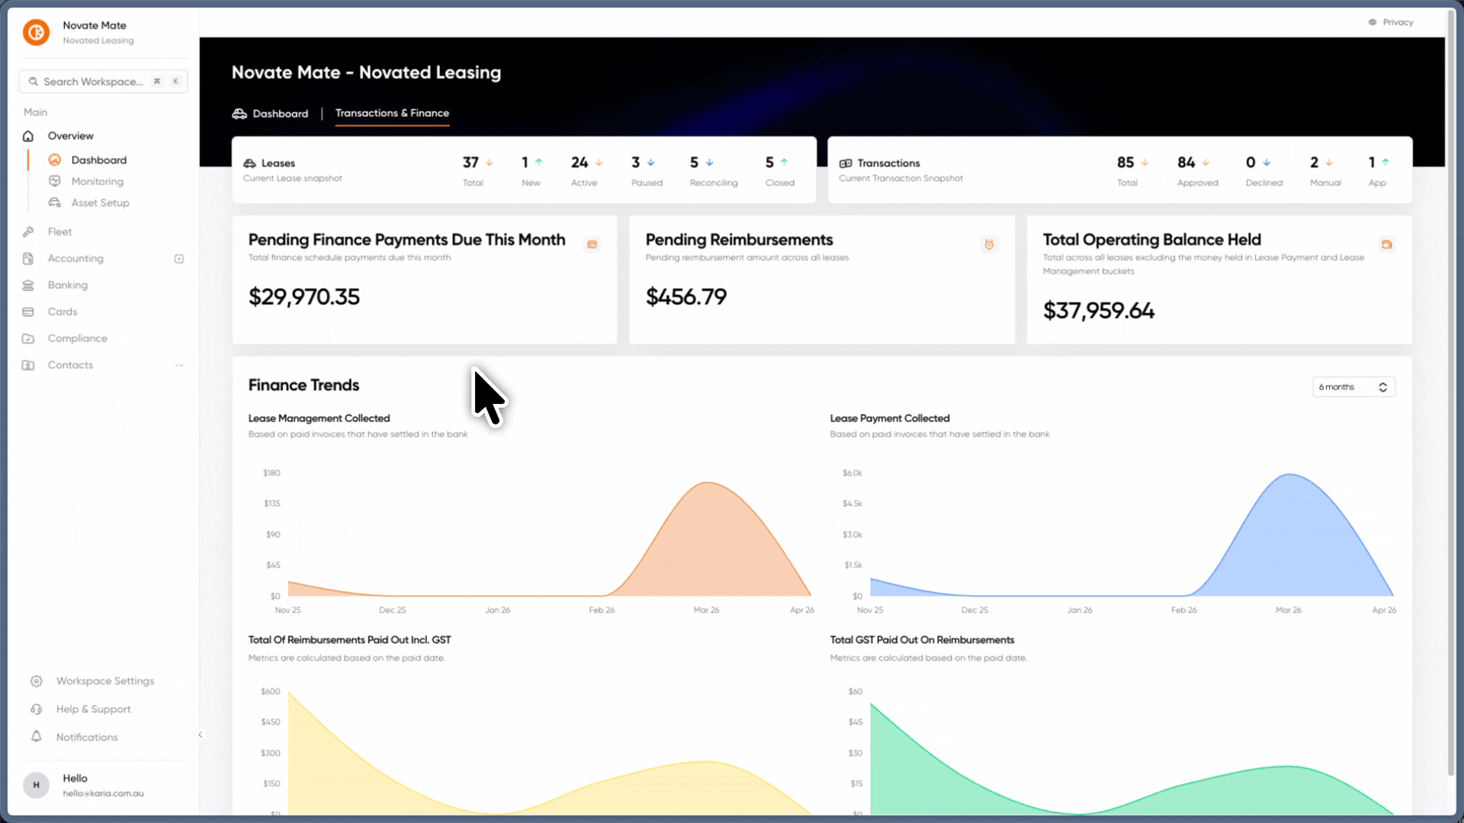Toggle the Privacy eye option

pyautogui.click(x=1391, y=22)
